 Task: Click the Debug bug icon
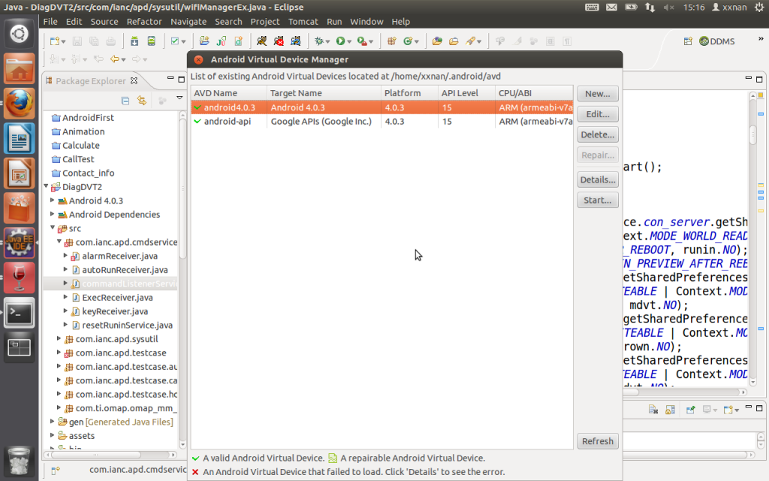click(318, 41)
